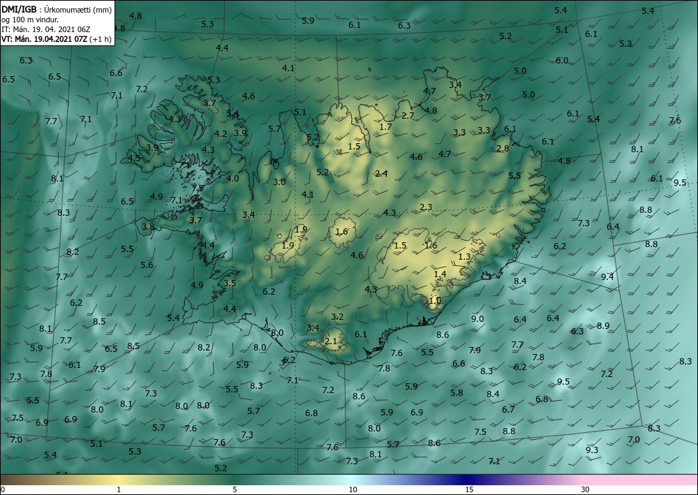Click the 6.7 value on the map

[508, 410]
